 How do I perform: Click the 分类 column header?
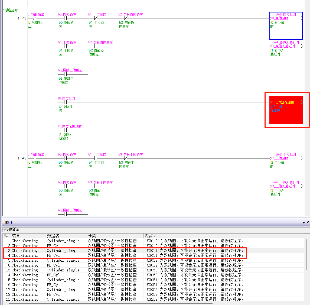[x=115, y=236]
